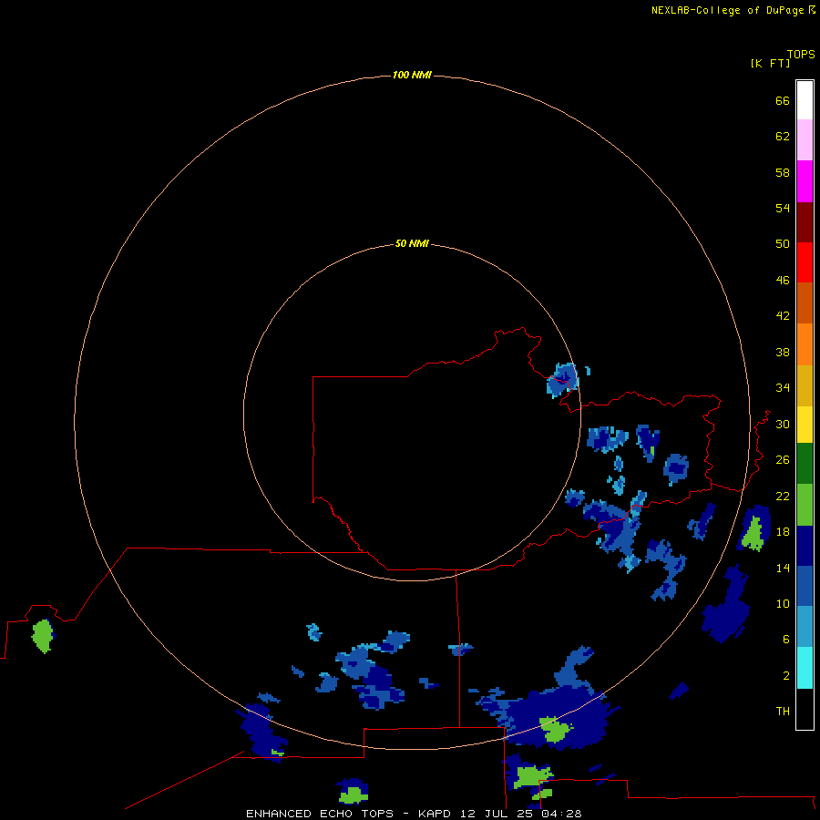
Task: Click the bright orange legend swatch
Action: (x=805, y=344)
